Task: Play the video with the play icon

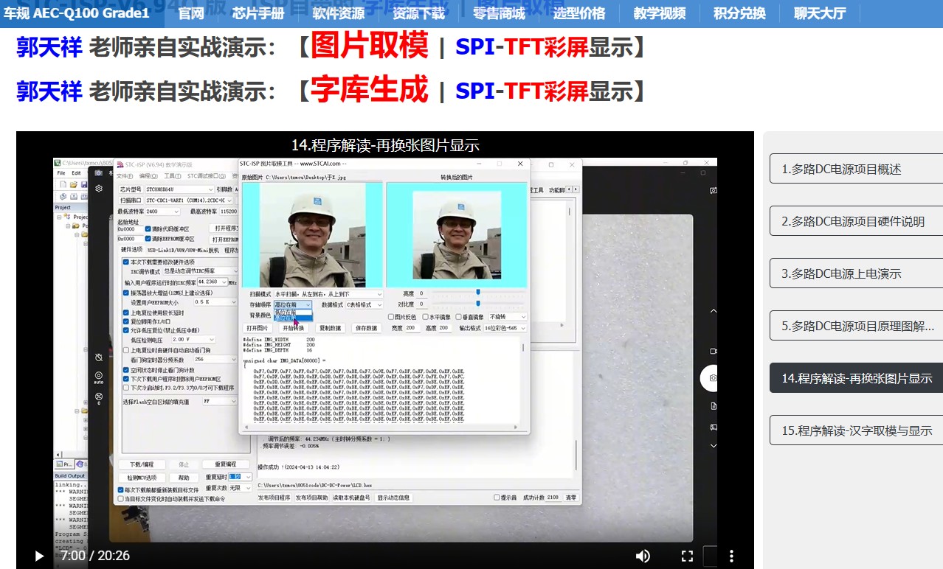Action: 39,556
